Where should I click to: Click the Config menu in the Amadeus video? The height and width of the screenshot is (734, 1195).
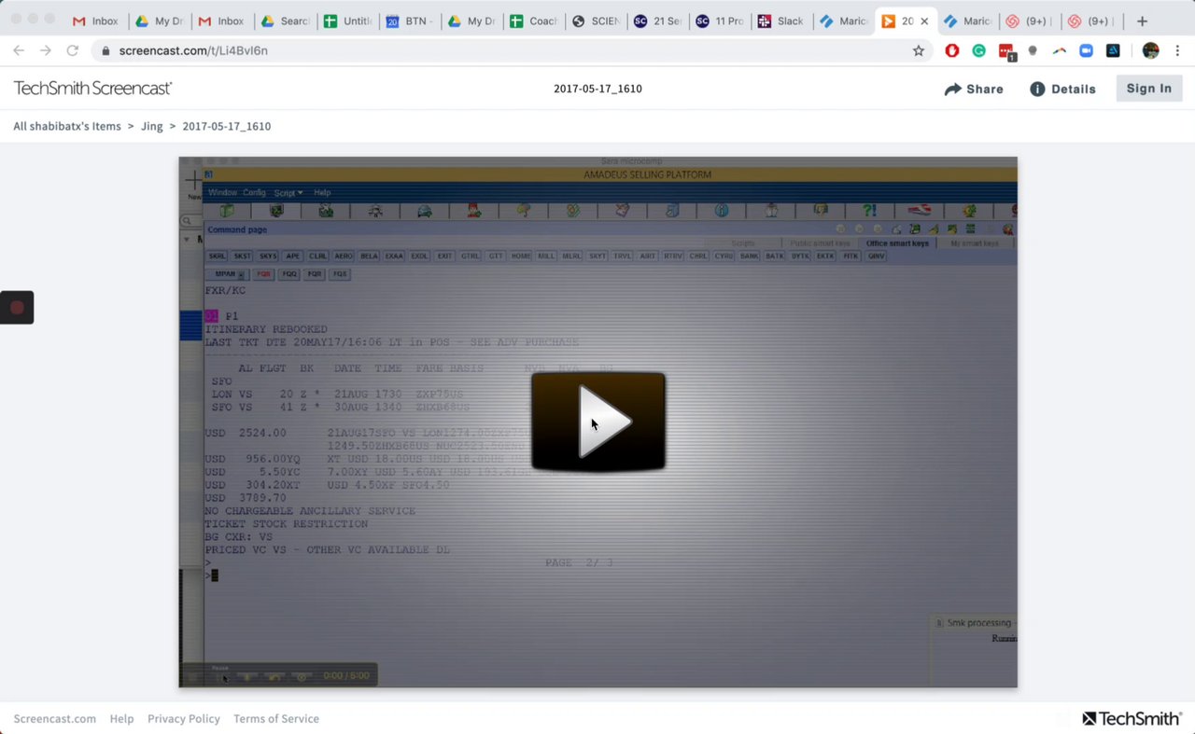pyautogui.click(x=254, y=192)
